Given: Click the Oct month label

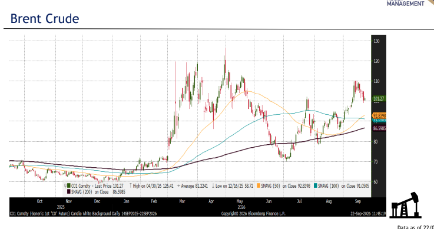Looking at the screenshot, I should [39, 201].
